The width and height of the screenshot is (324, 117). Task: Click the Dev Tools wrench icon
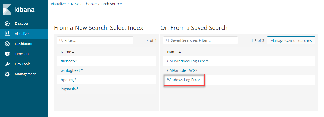click(x=7, y=64)
